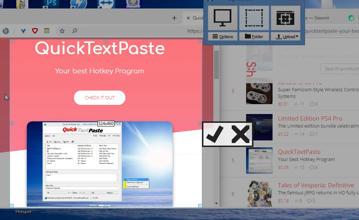359x220 pixels.
Task: Click the round profile avatar in toolbar
Action: (x=6, y=30)
